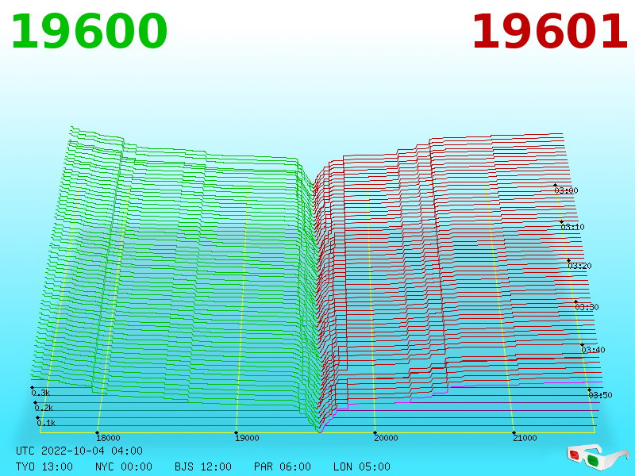Click the PAR 06:00 Paris time
Screen dimensions: 635x476
(x=283, y=466)
